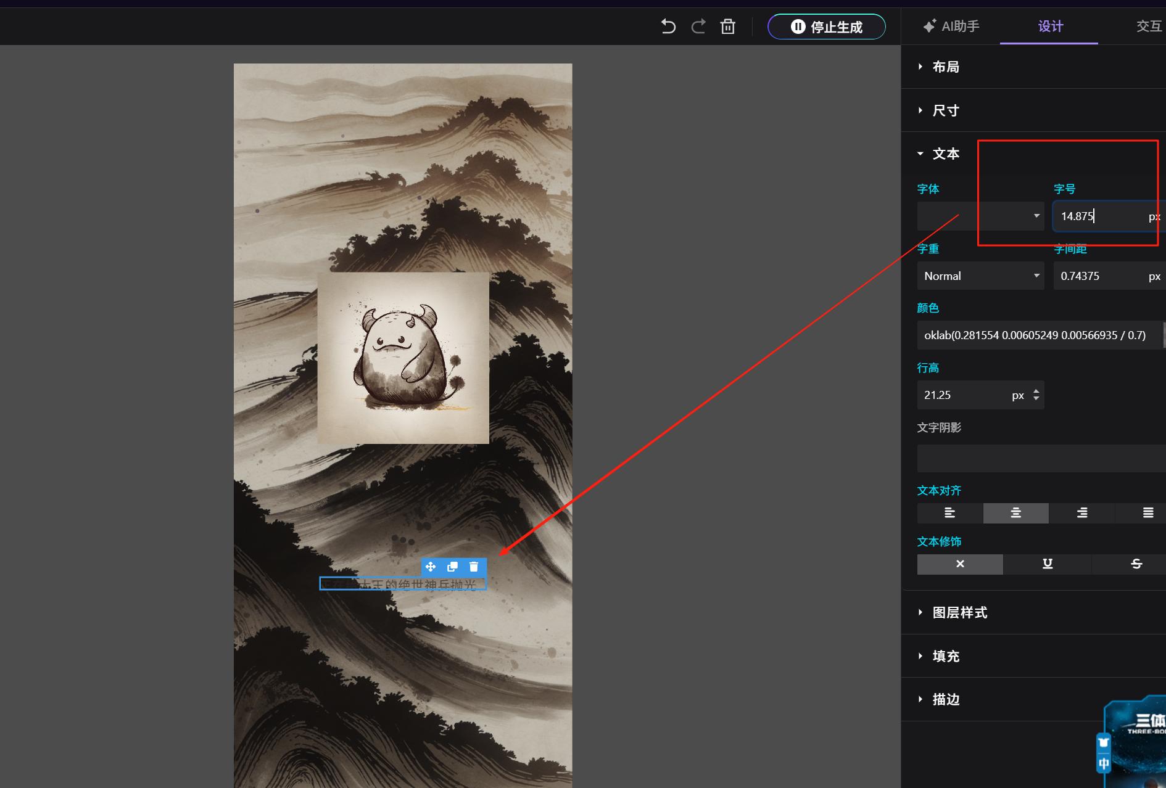Click the 停止生成 button
The width and height of the screenshot is (1166, 788).
827,27
